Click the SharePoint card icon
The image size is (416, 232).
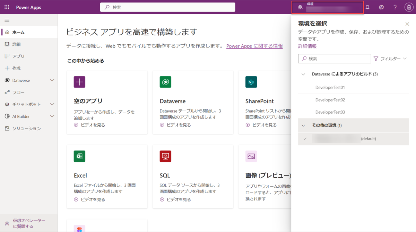pos(251,82)
